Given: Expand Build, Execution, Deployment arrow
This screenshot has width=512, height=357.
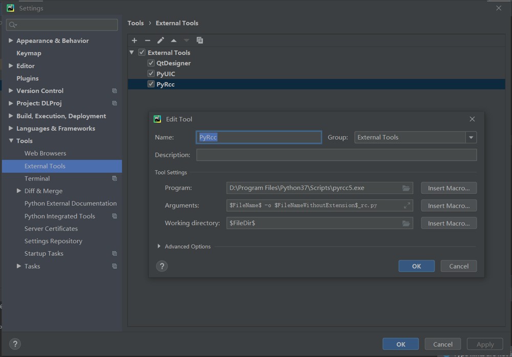Looking at the screenshot, I should 11,116.
